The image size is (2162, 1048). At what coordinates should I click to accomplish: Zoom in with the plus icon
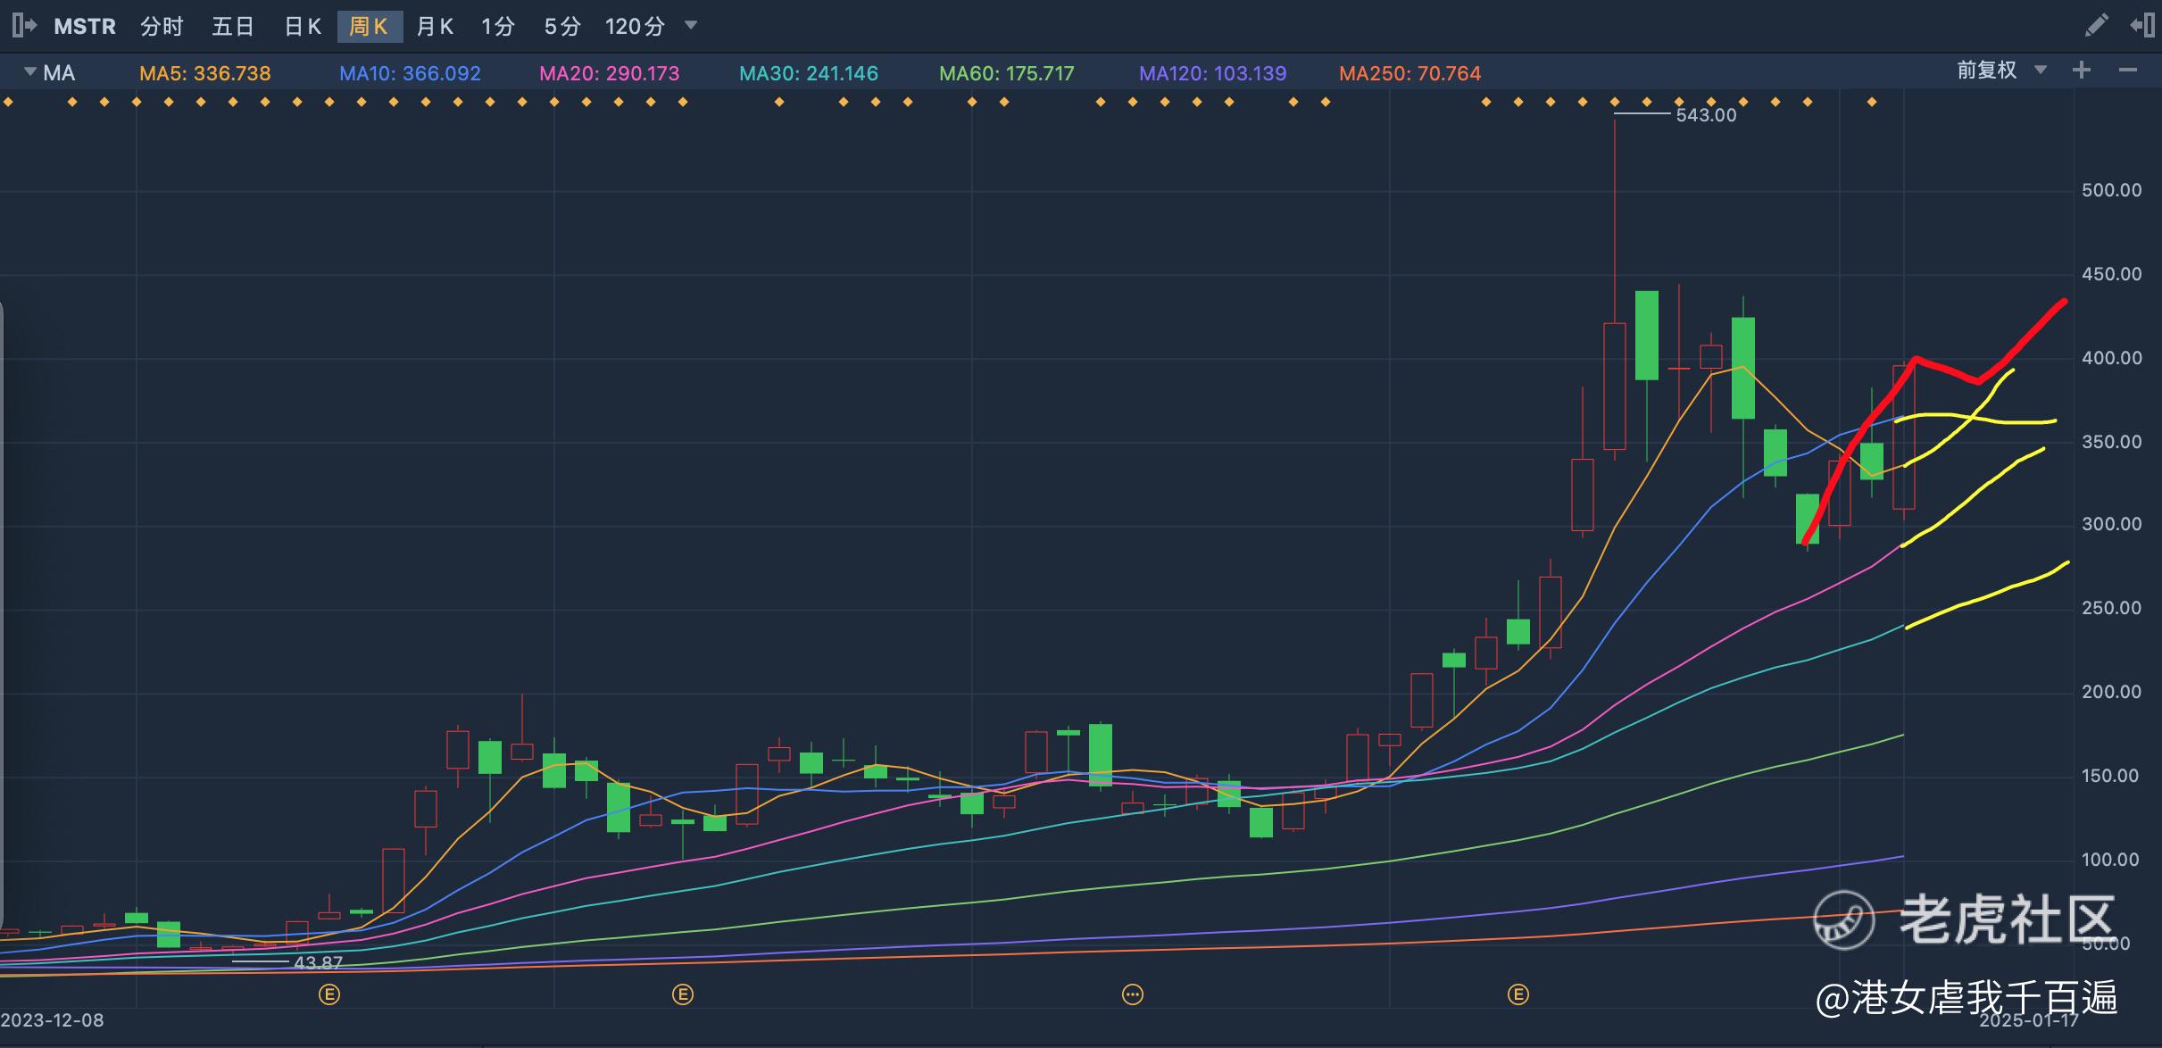click(2082, 71)
